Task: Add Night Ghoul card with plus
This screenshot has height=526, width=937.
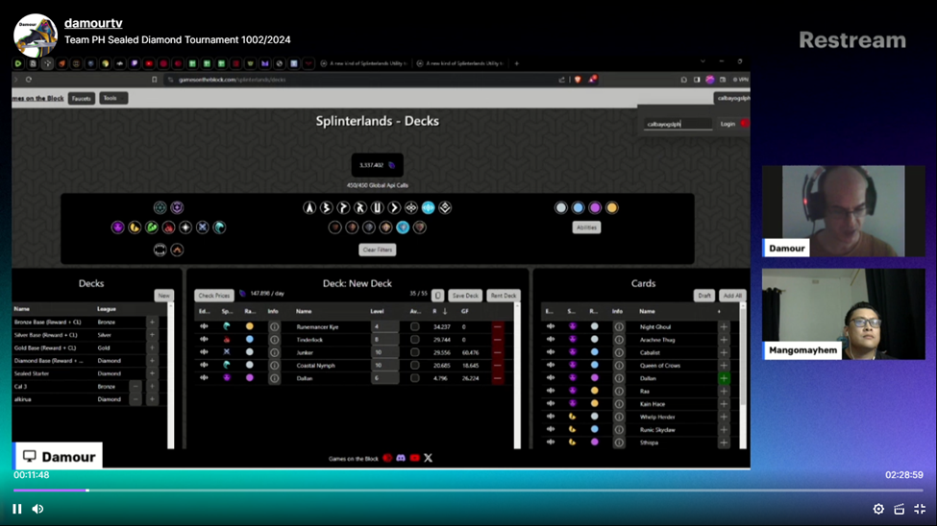Action: [724, 326]
